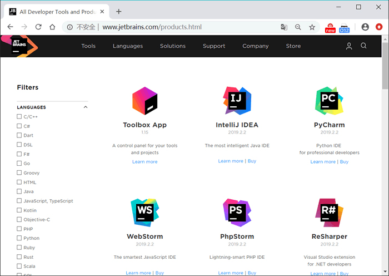
Task: Toggle the Python language filter
Action: pos(19,238)
